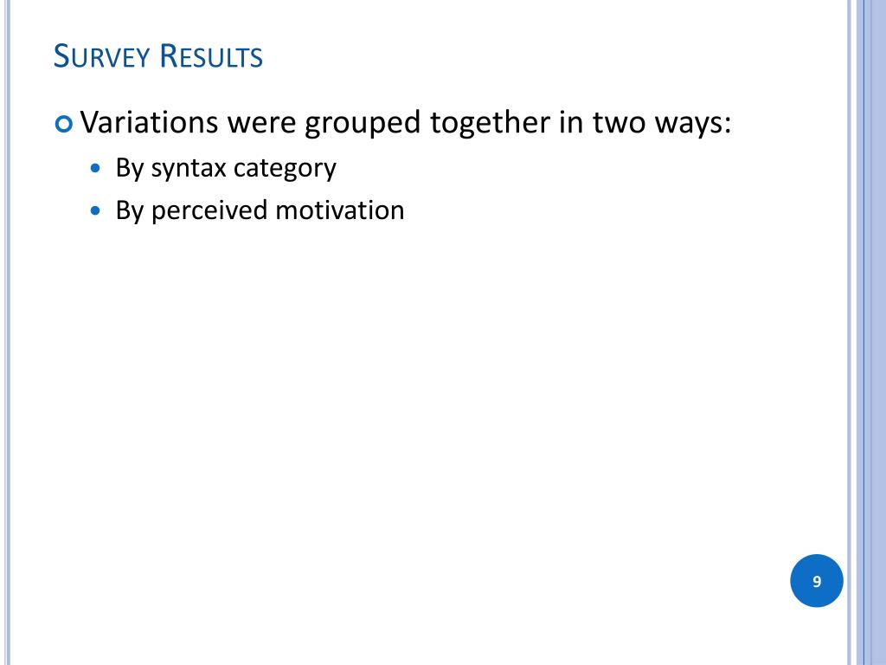Click the thin vertical border on left edge
886x665 pixels.
pos(7,332)
